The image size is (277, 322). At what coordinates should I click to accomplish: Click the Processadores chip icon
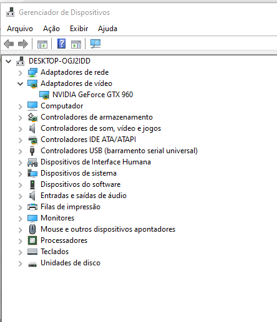click(x=32, y=240)
